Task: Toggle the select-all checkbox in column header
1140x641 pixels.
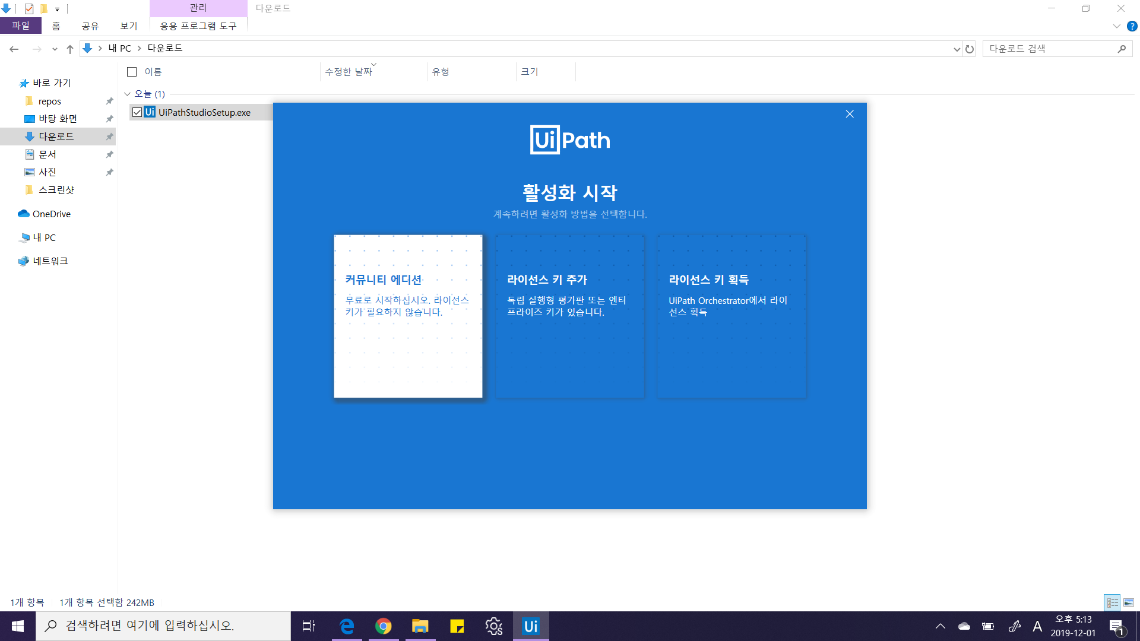Action: pos(132,72)
